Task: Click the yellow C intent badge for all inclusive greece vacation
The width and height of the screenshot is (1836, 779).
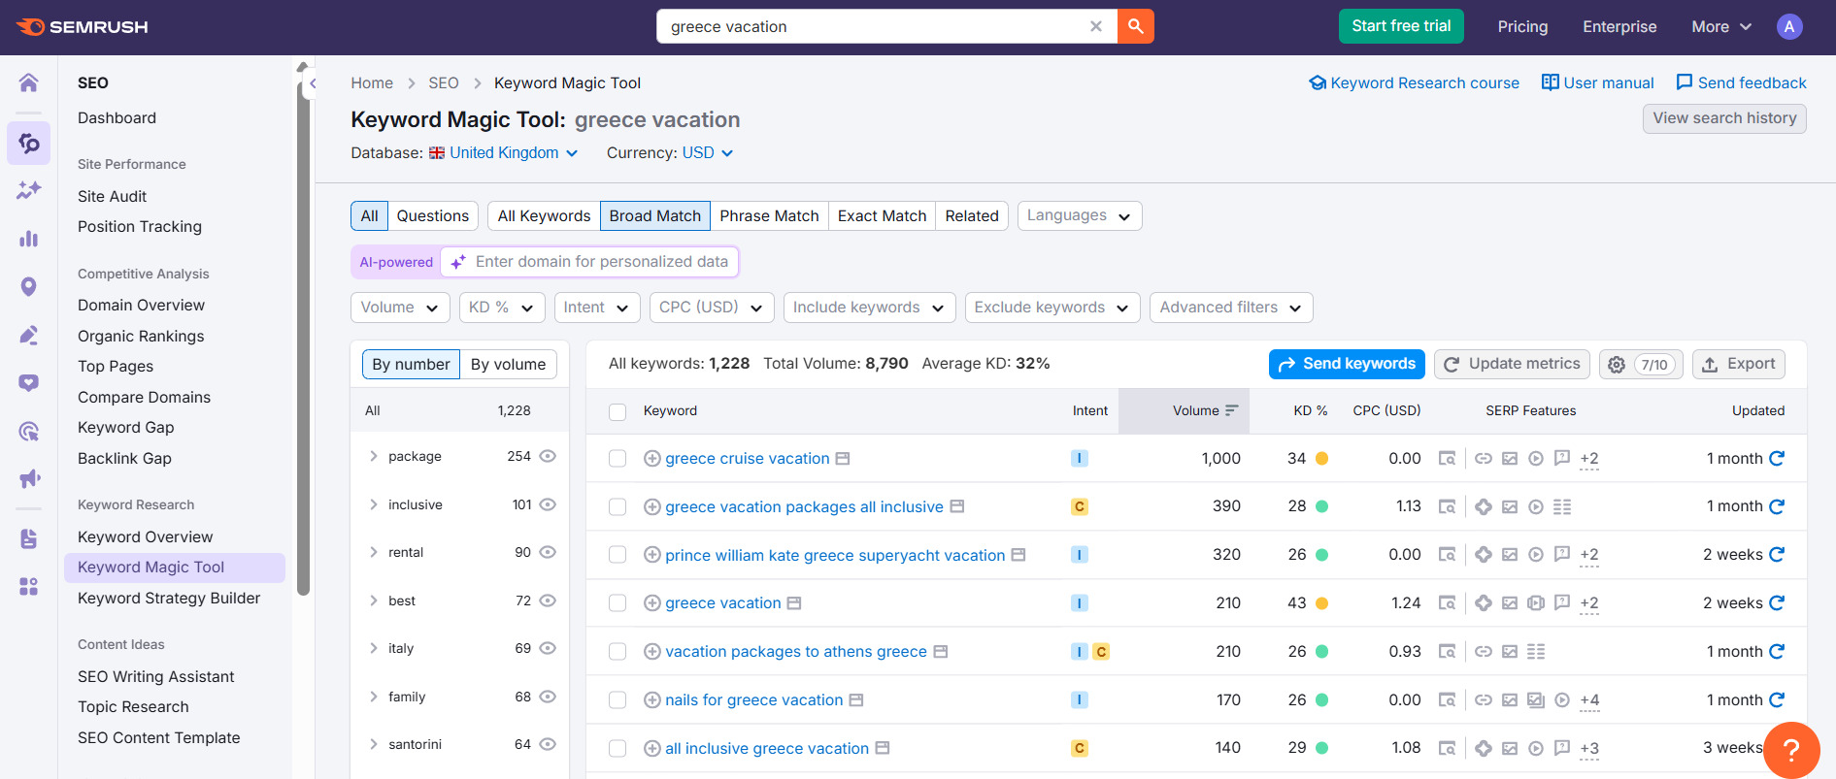Action: [x=1080, y=748]
